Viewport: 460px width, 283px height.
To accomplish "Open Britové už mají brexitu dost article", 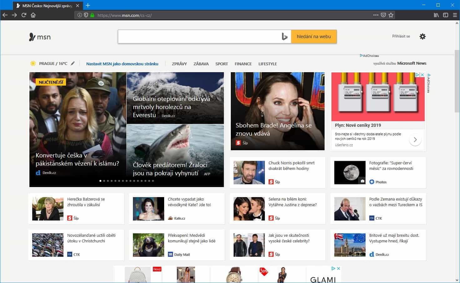I will [378, 245].
